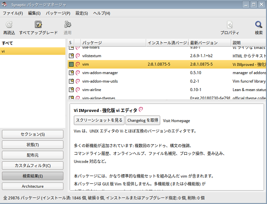Switch to Architecture filter view
This screenshot has width=267, height=204.
[33, 186]
